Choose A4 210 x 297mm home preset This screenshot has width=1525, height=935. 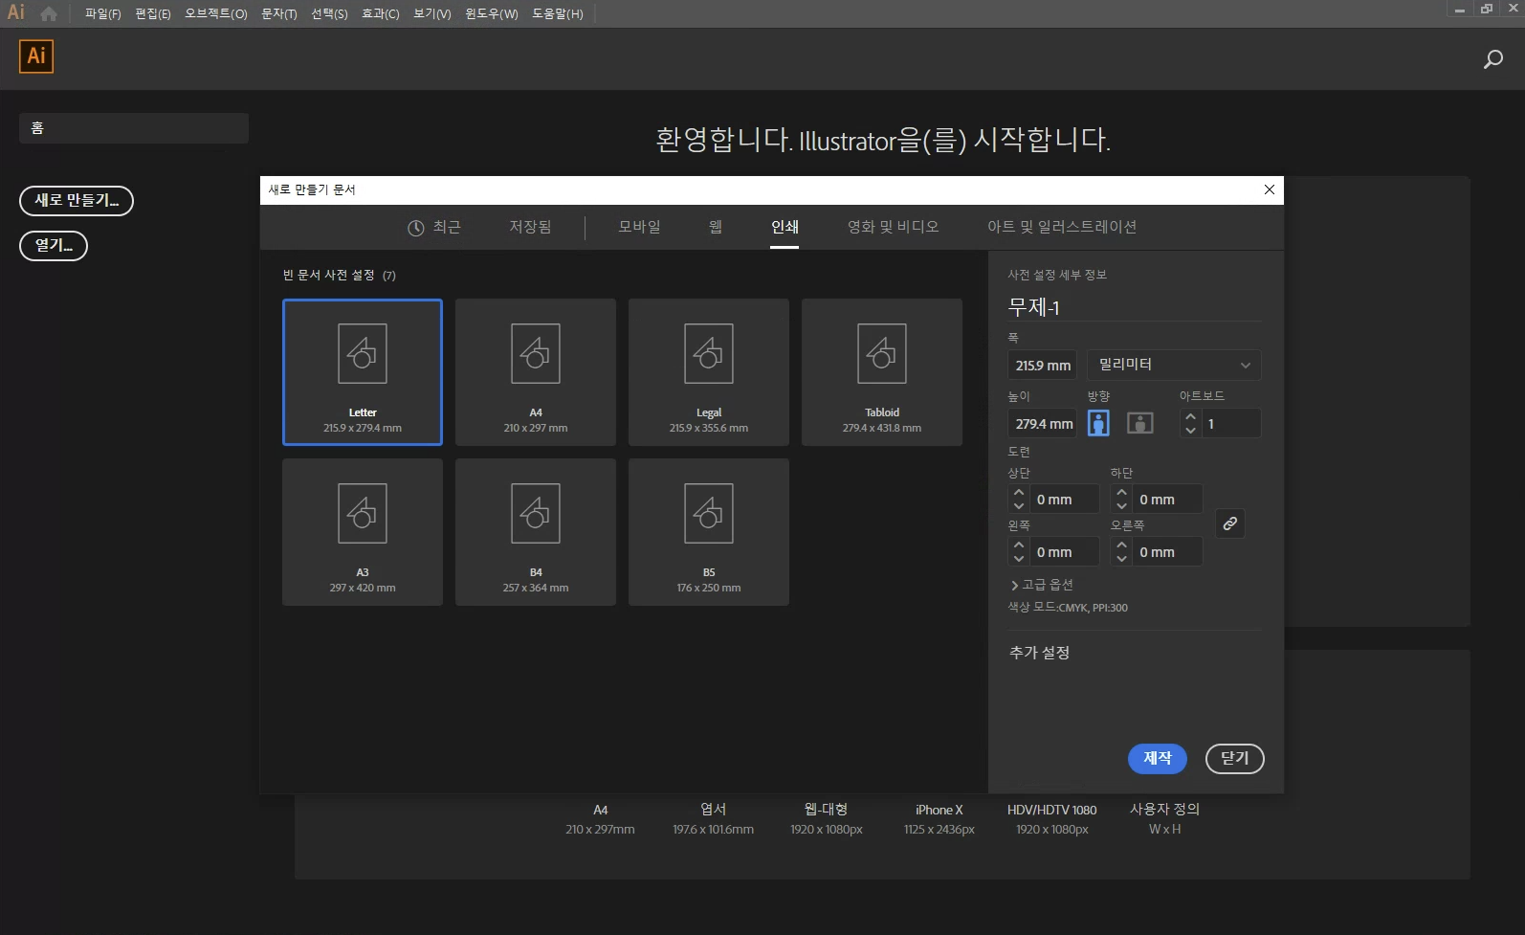click(x=600, y=819)
